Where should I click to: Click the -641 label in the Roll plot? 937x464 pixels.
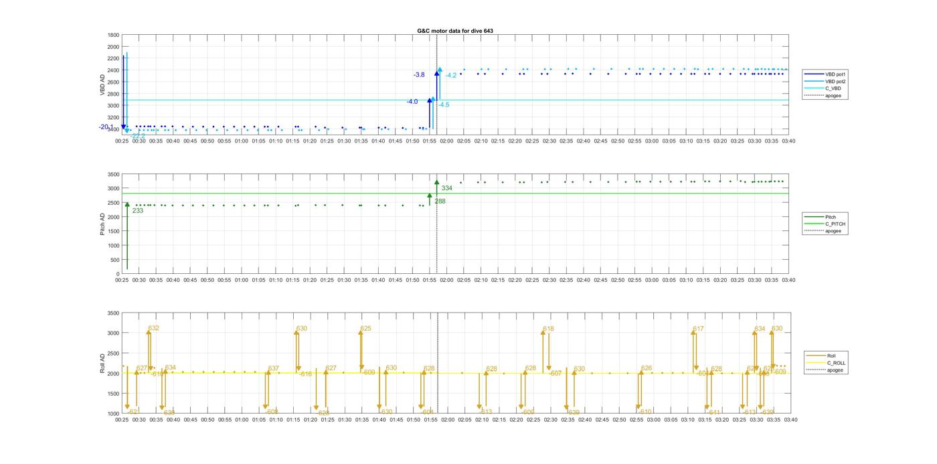[x=713, y=412]
